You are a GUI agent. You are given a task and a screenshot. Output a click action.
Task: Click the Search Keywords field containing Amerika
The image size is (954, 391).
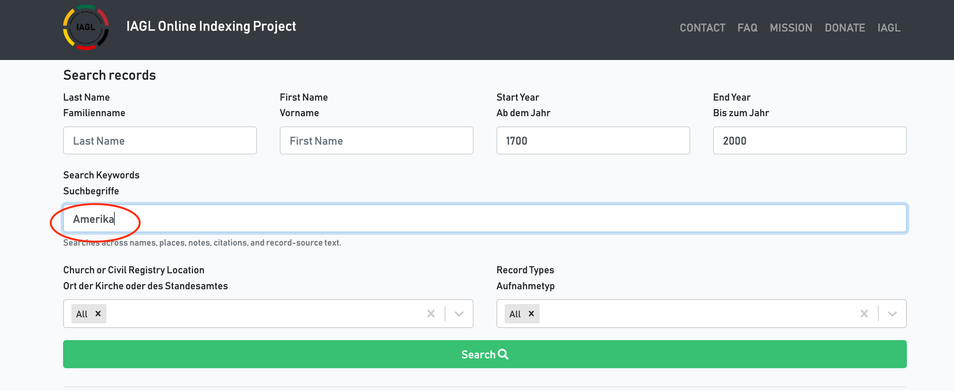click(x=485, y=218)
